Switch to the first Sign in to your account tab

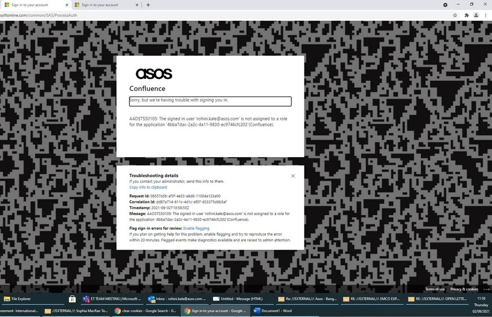click(x=34, y=5)
